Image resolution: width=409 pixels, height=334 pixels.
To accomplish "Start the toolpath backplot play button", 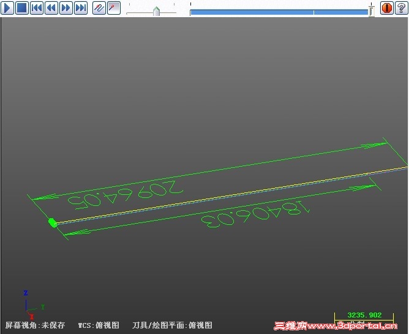I will tap(7, 8).
